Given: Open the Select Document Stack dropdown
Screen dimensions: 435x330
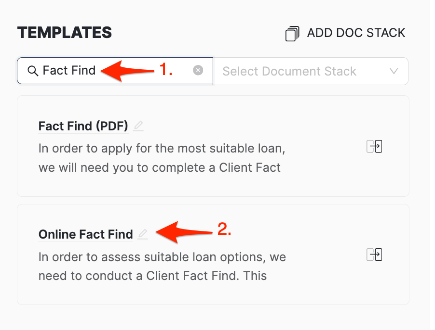Looking at the screenshot, I should coord(289,71).
